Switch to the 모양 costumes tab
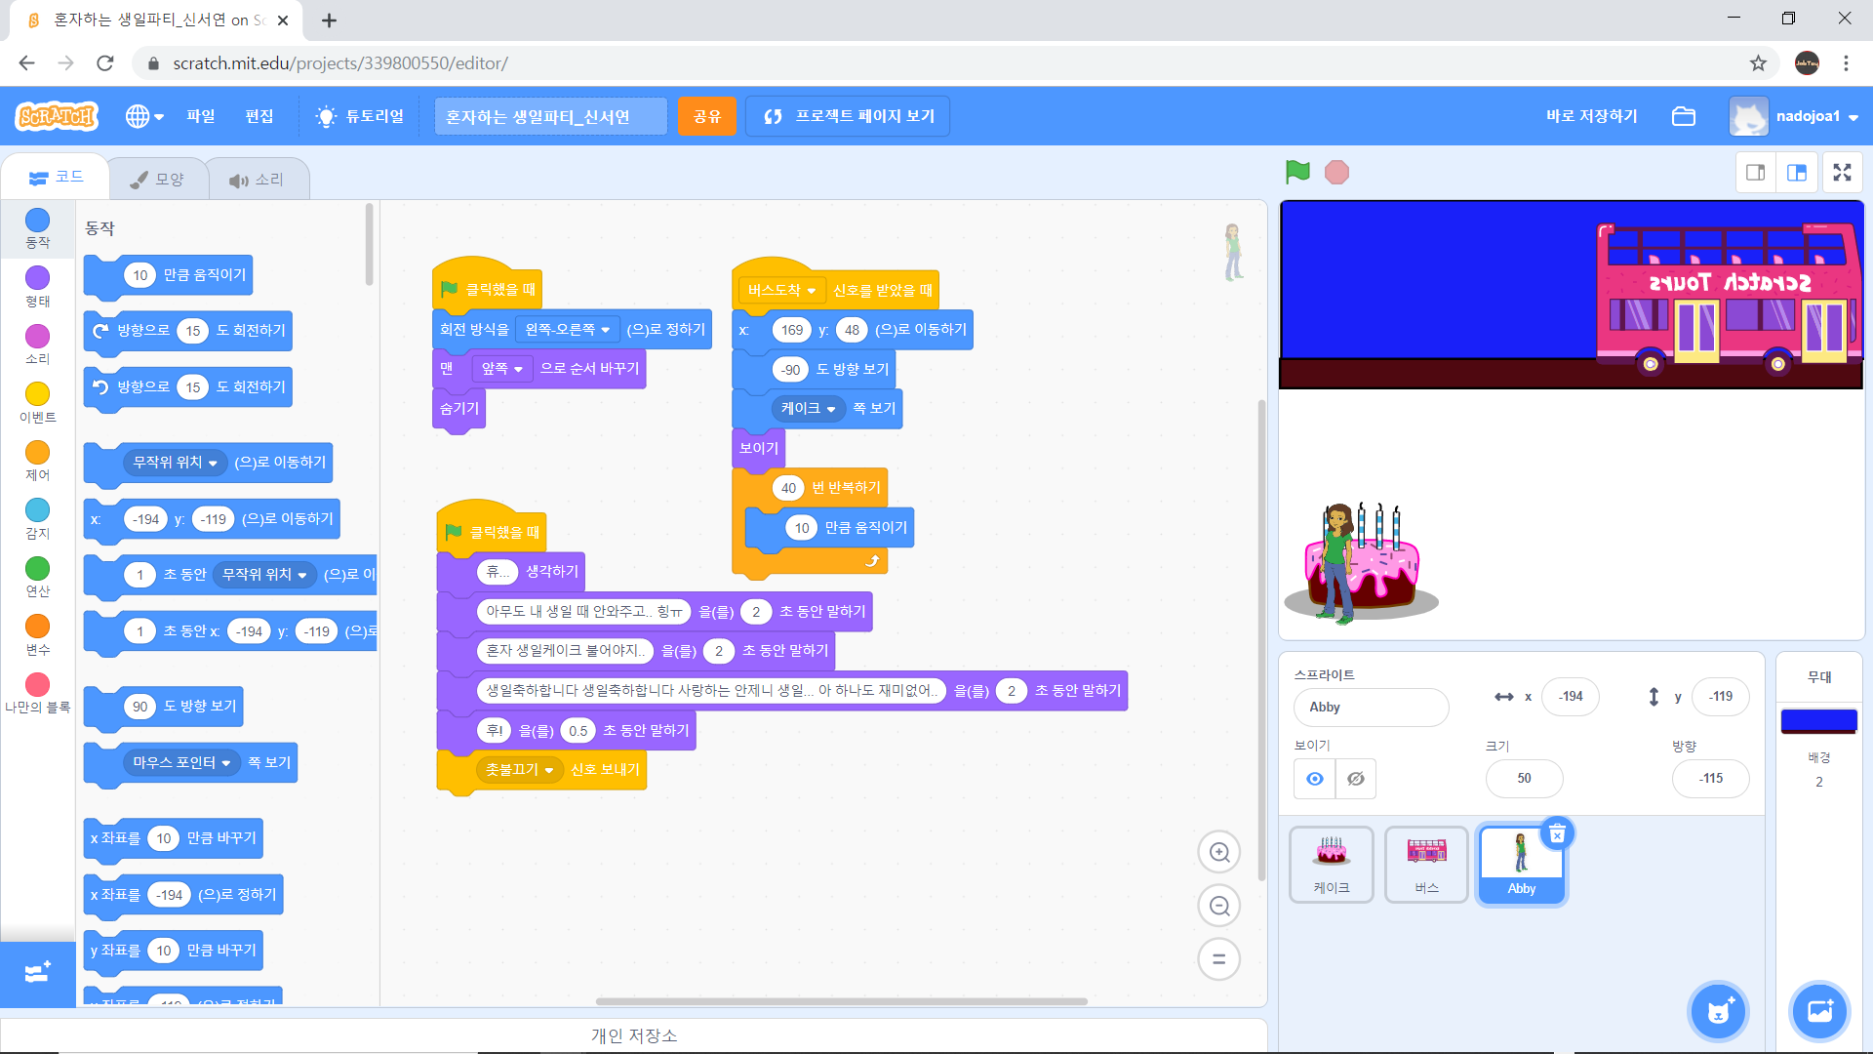 158,180
